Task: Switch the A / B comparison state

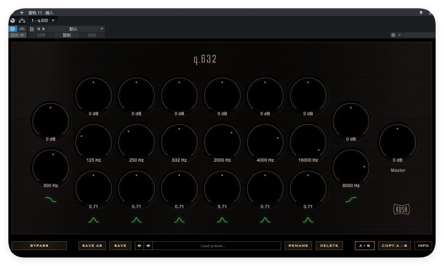Action: pos(364,246)
